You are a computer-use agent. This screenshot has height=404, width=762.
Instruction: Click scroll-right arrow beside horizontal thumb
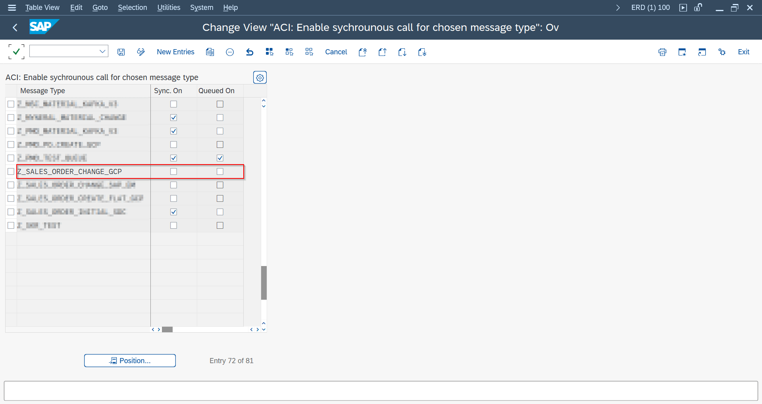pos(159,329)
